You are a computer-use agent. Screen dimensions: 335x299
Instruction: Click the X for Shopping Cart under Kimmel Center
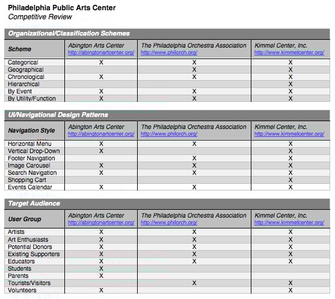[290, 180]
